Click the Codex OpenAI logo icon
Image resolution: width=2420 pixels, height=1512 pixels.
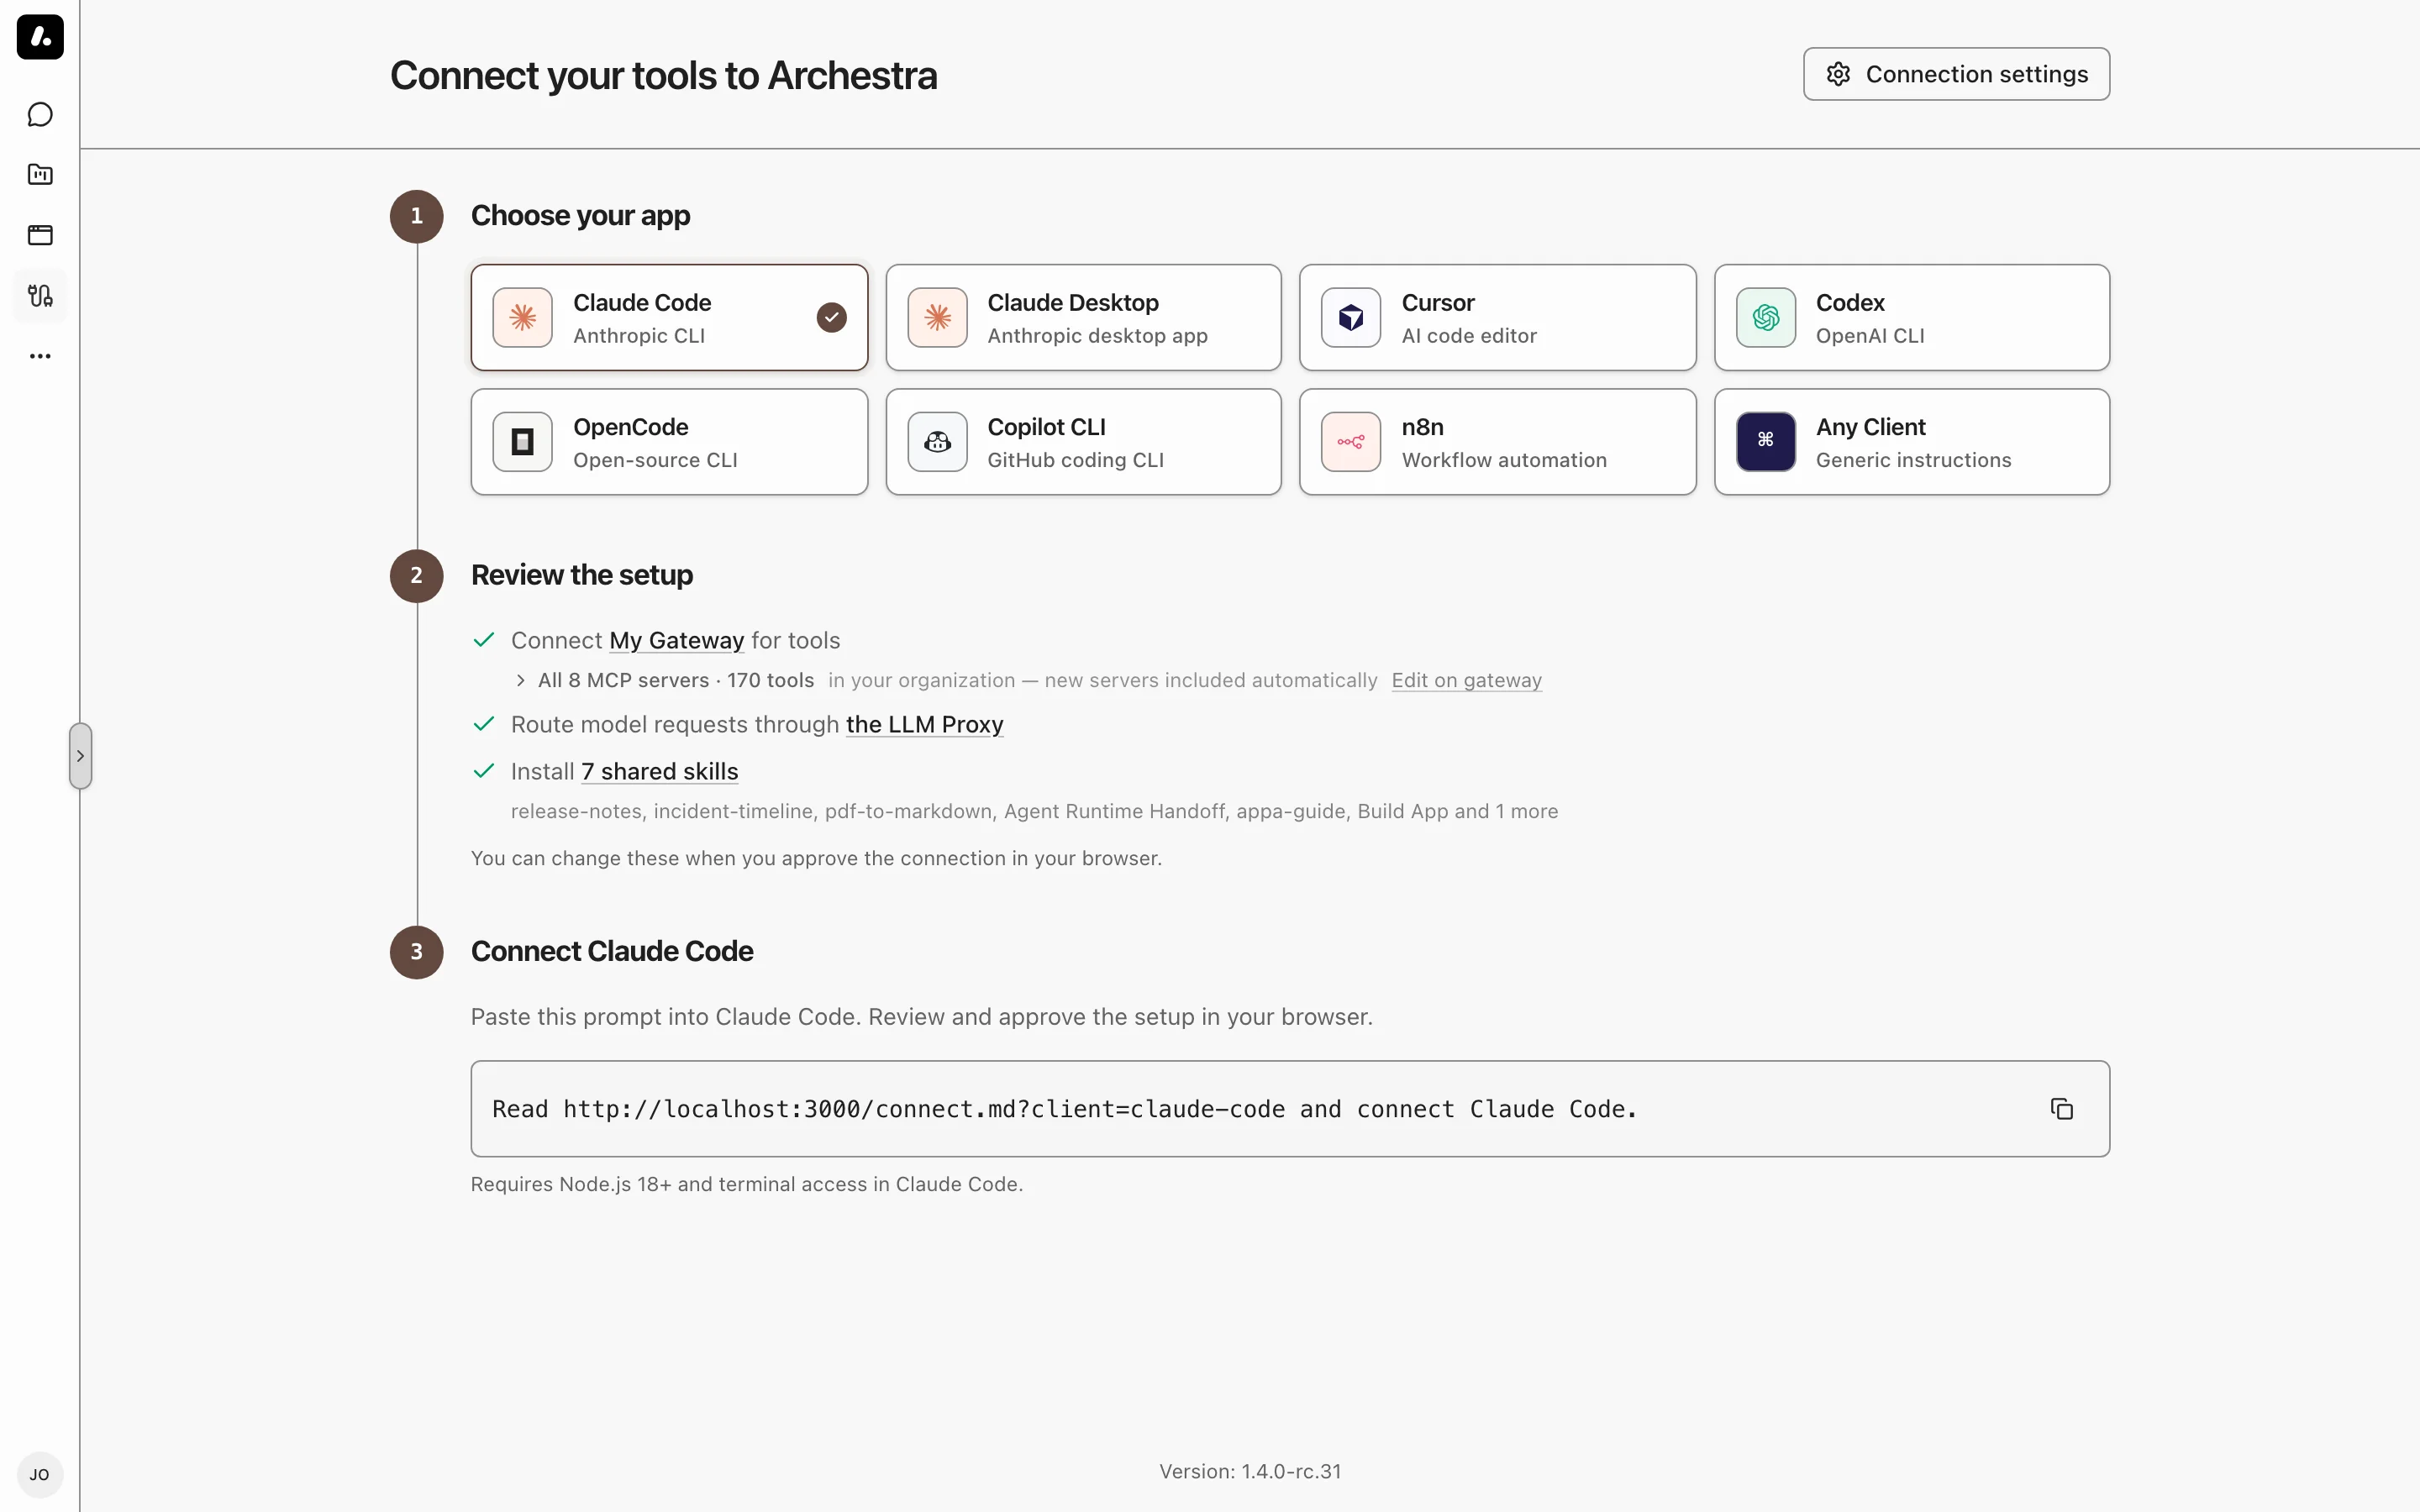(x=1766, y=318)
